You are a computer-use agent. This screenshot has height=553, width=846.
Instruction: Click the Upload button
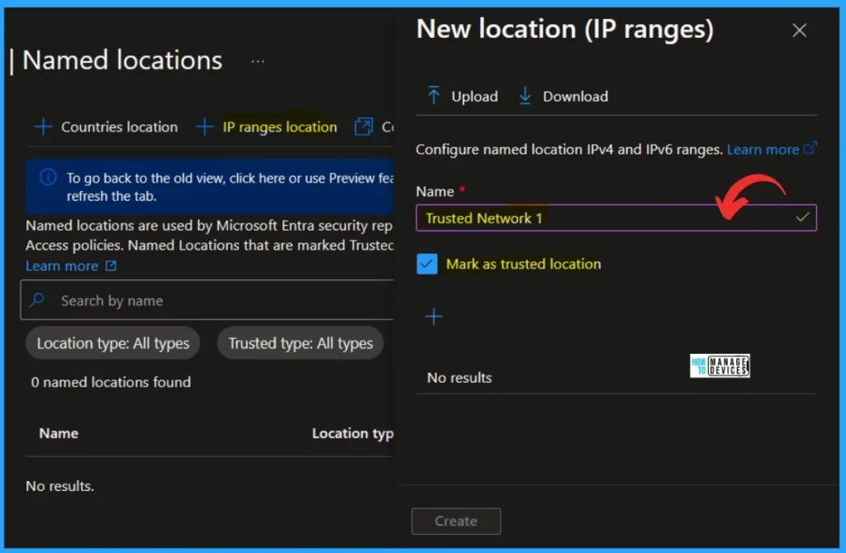click(x=463, y=96)
